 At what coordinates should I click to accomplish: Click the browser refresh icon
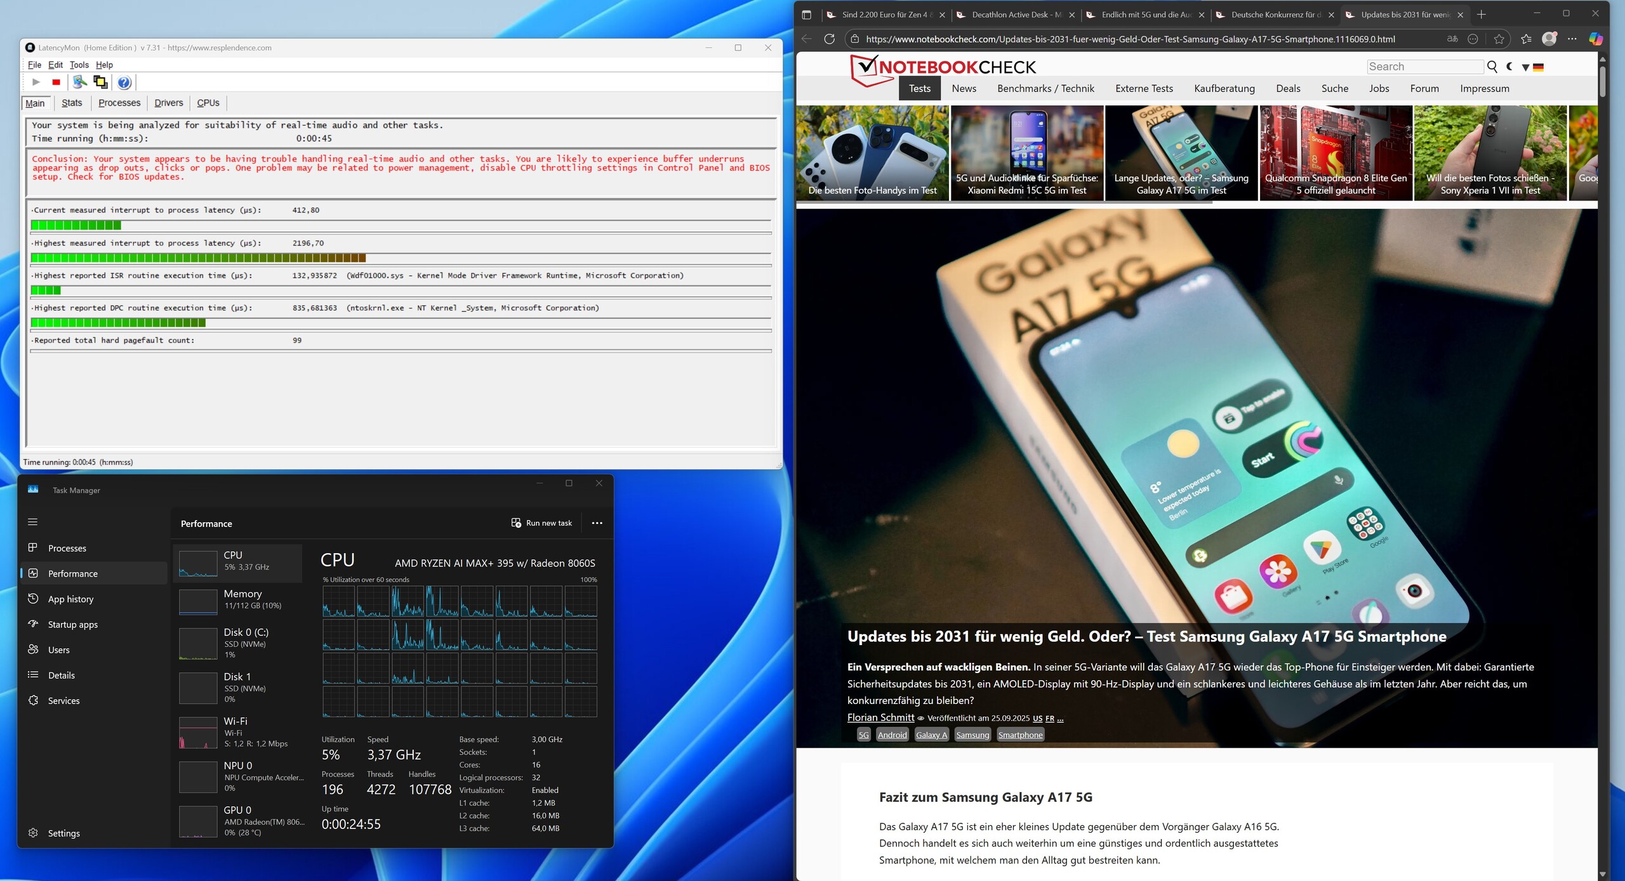pyautogui.click(x=829, y=39)
